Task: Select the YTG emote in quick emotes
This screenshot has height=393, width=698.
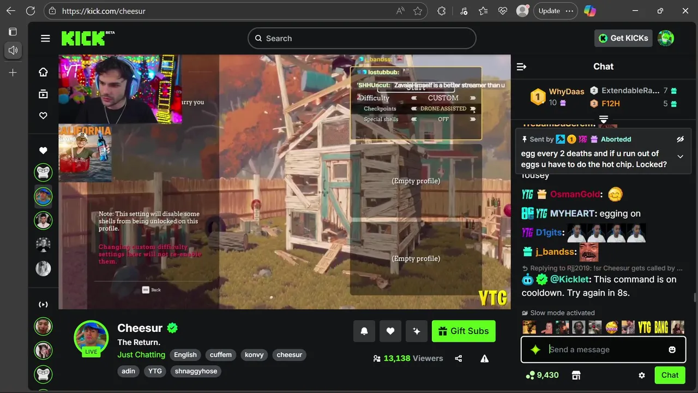Action: (x=645, y=327)
